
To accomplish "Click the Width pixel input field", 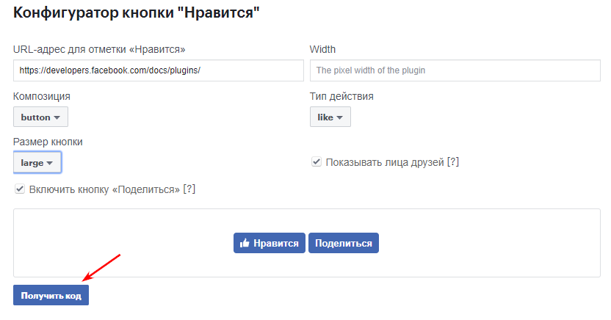I will pyautogui.click(x=455, y=70).
